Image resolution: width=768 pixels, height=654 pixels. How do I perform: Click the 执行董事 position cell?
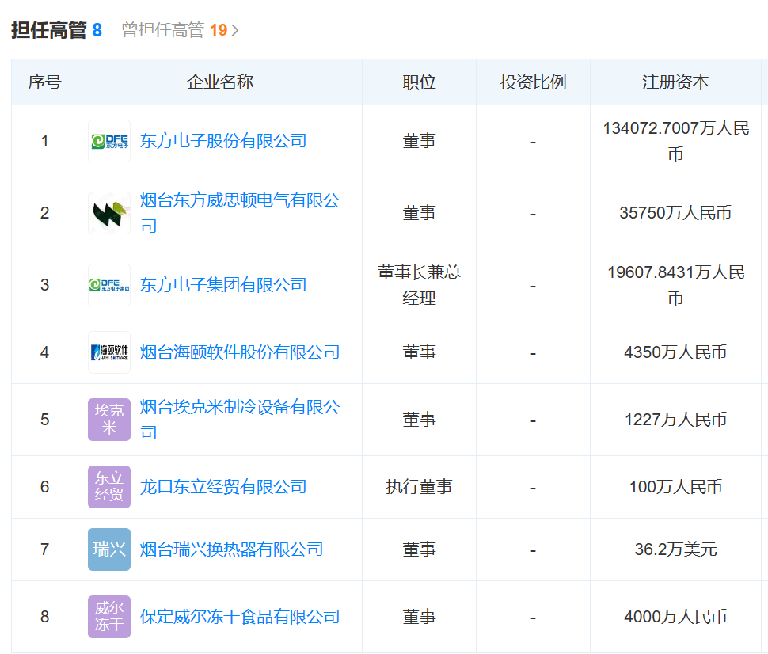click(x=420, y=486)
